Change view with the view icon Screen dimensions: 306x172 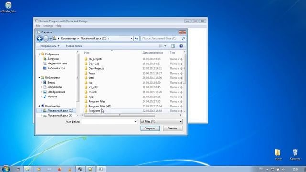(x=161, y=46)
